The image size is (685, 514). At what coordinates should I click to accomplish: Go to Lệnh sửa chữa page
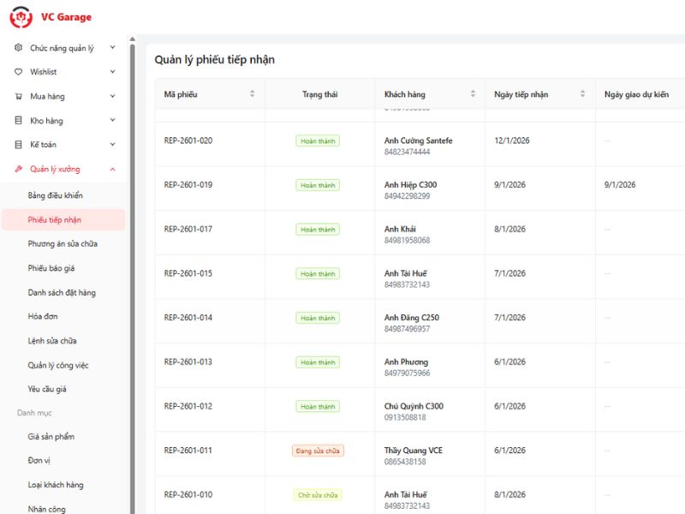click(x=52, y=341)
